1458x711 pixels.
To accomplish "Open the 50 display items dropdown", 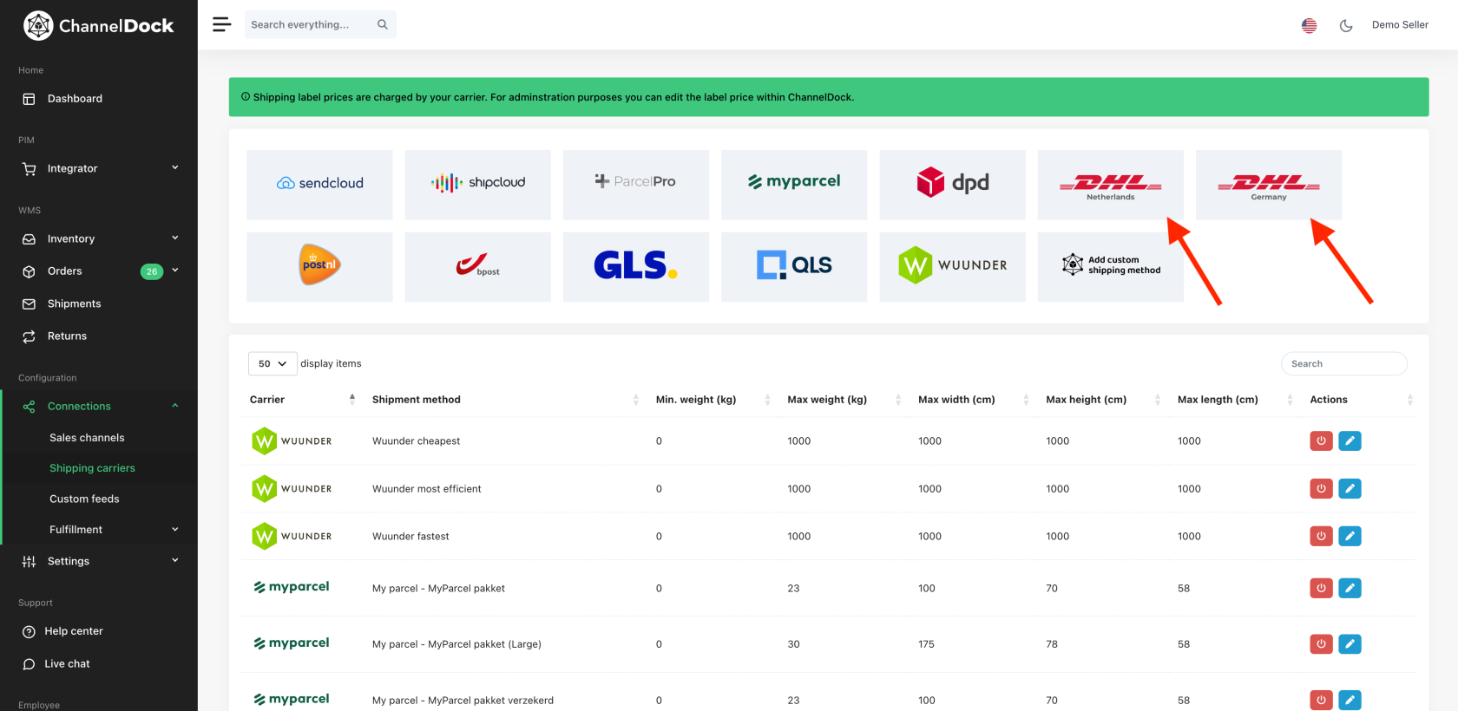I will 273,363.
